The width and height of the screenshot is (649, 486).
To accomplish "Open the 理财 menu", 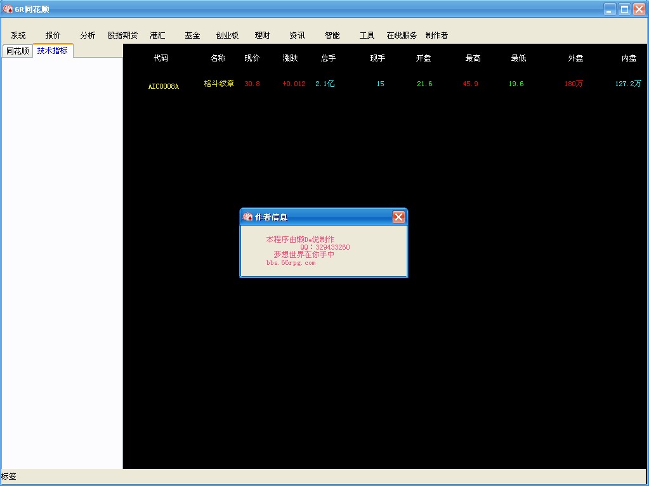I will (262, 35).
